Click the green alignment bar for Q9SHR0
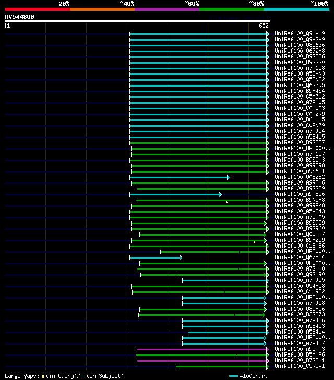The image size is (334, 380). pyautogui.click(x=205, y=275)
